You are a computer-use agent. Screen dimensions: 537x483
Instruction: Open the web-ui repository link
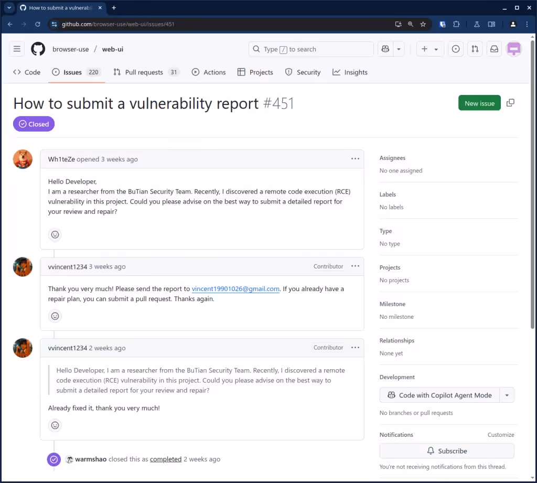[x=113, y=49]
